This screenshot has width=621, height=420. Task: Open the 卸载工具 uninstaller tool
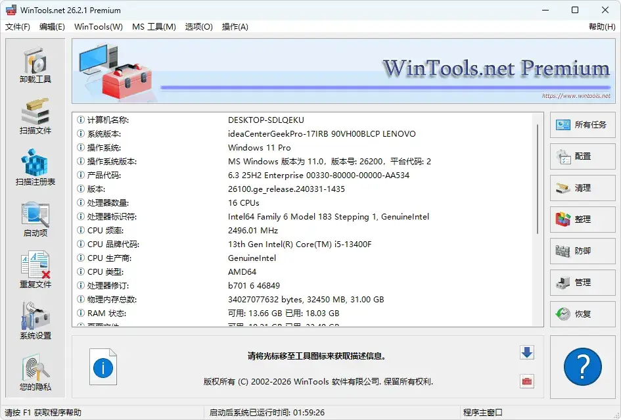35,65
